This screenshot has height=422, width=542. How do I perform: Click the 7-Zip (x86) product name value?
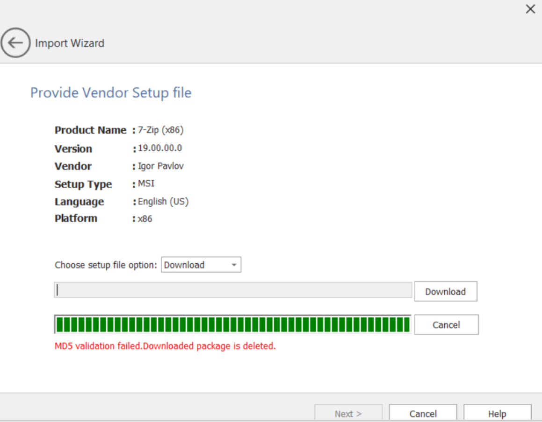157,130
